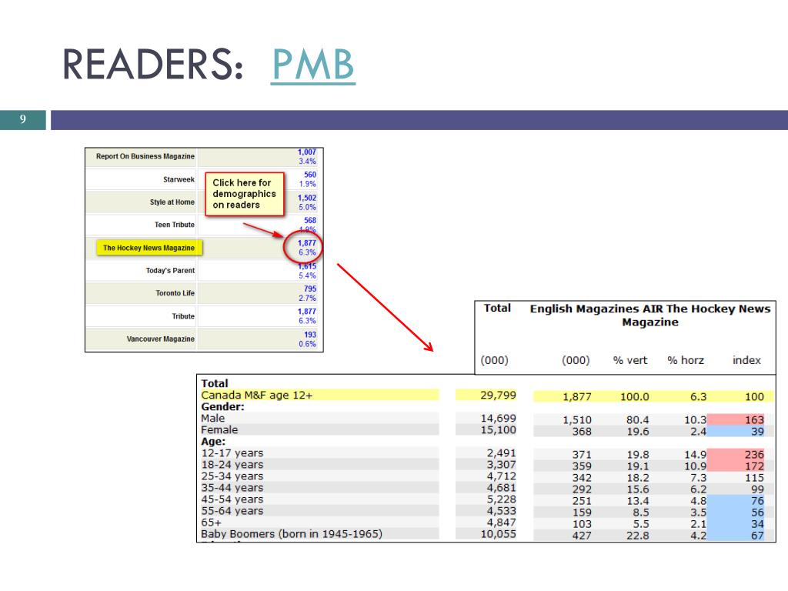Screen dimensions: 788x591
Task: Select the Vancouver Magazine label
Action: pos(160,339)
